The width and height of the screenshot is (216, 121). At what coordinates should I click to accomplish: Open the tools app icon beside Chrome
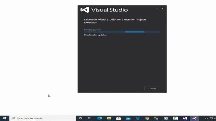point(156,118)
